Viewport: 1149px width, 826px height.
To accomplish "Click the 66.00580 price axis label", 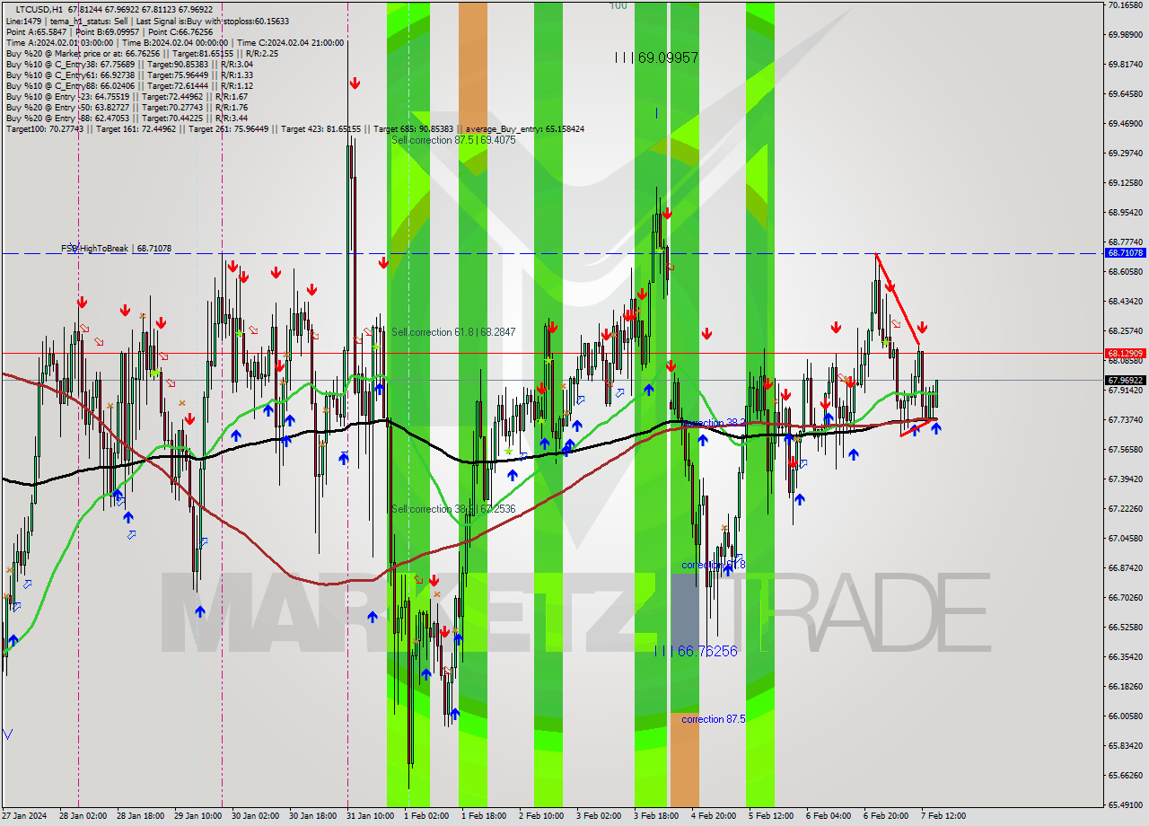I will click(x=1125, y=716).
